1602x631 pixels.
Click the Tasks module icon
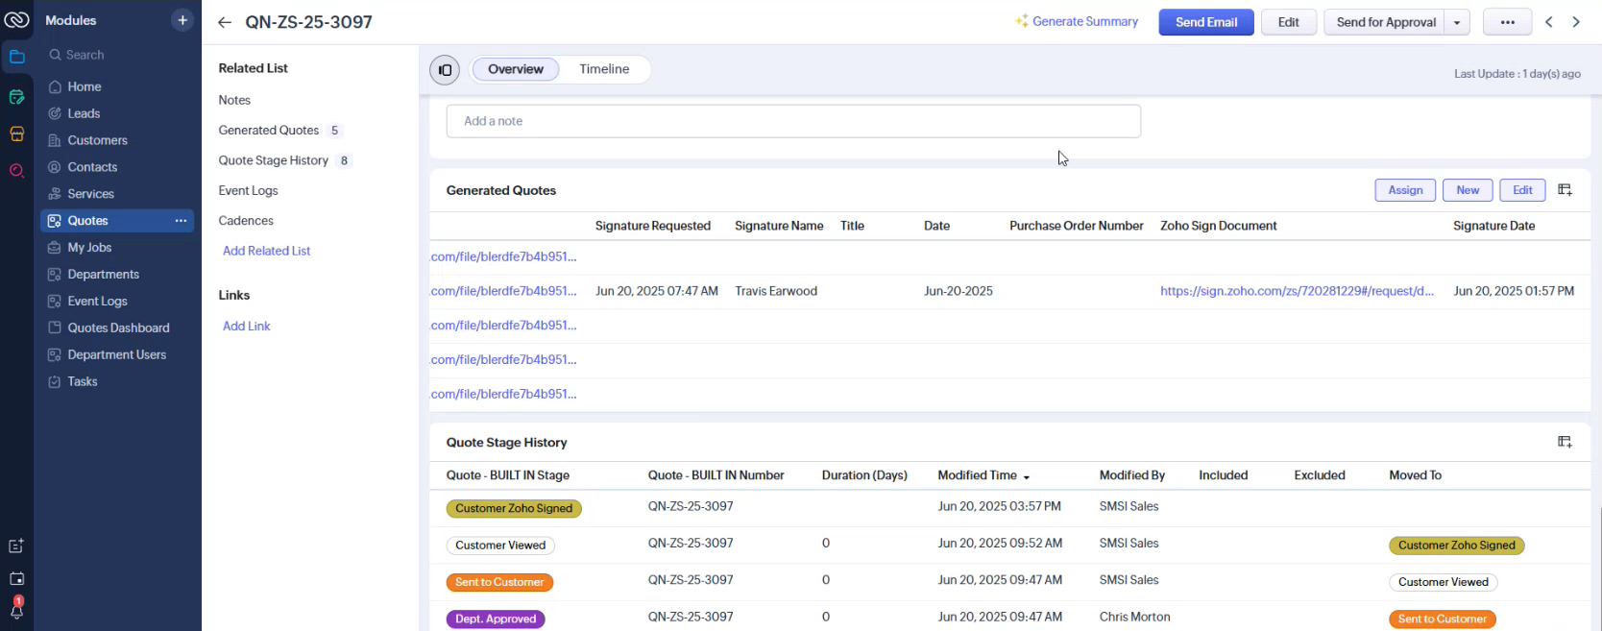tap(55, 381)
